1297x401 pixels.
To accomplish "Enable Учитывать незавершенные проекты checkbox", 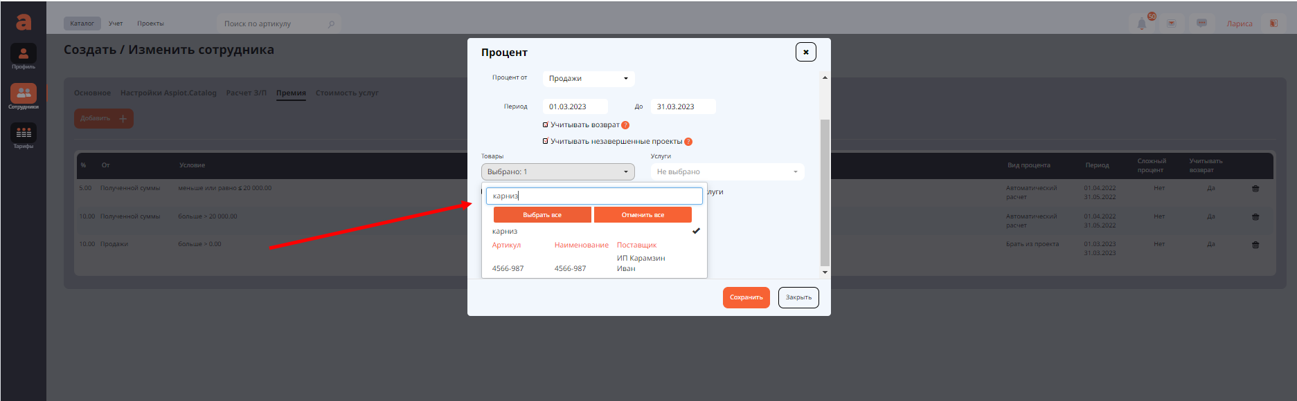I will pos(546,142).
